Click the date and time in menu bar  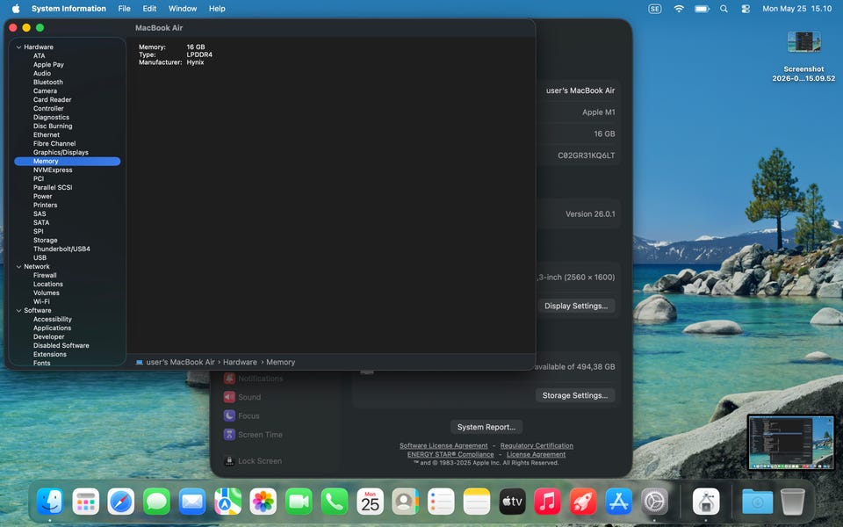click(x=796, y=9)
